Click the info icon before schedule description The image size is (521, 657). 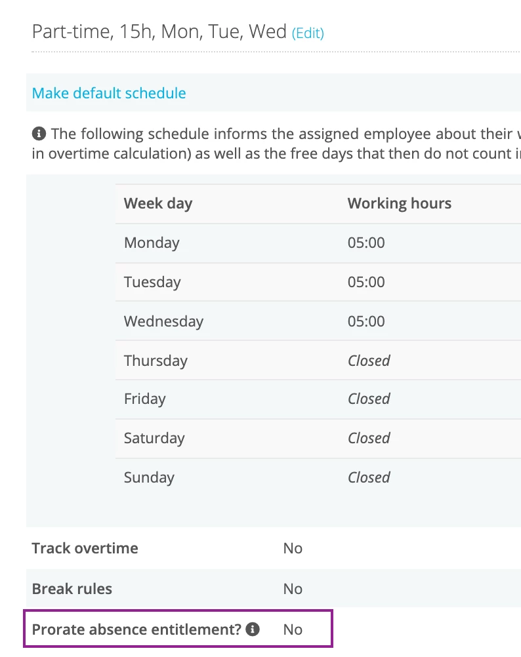(x=39, y=134)
